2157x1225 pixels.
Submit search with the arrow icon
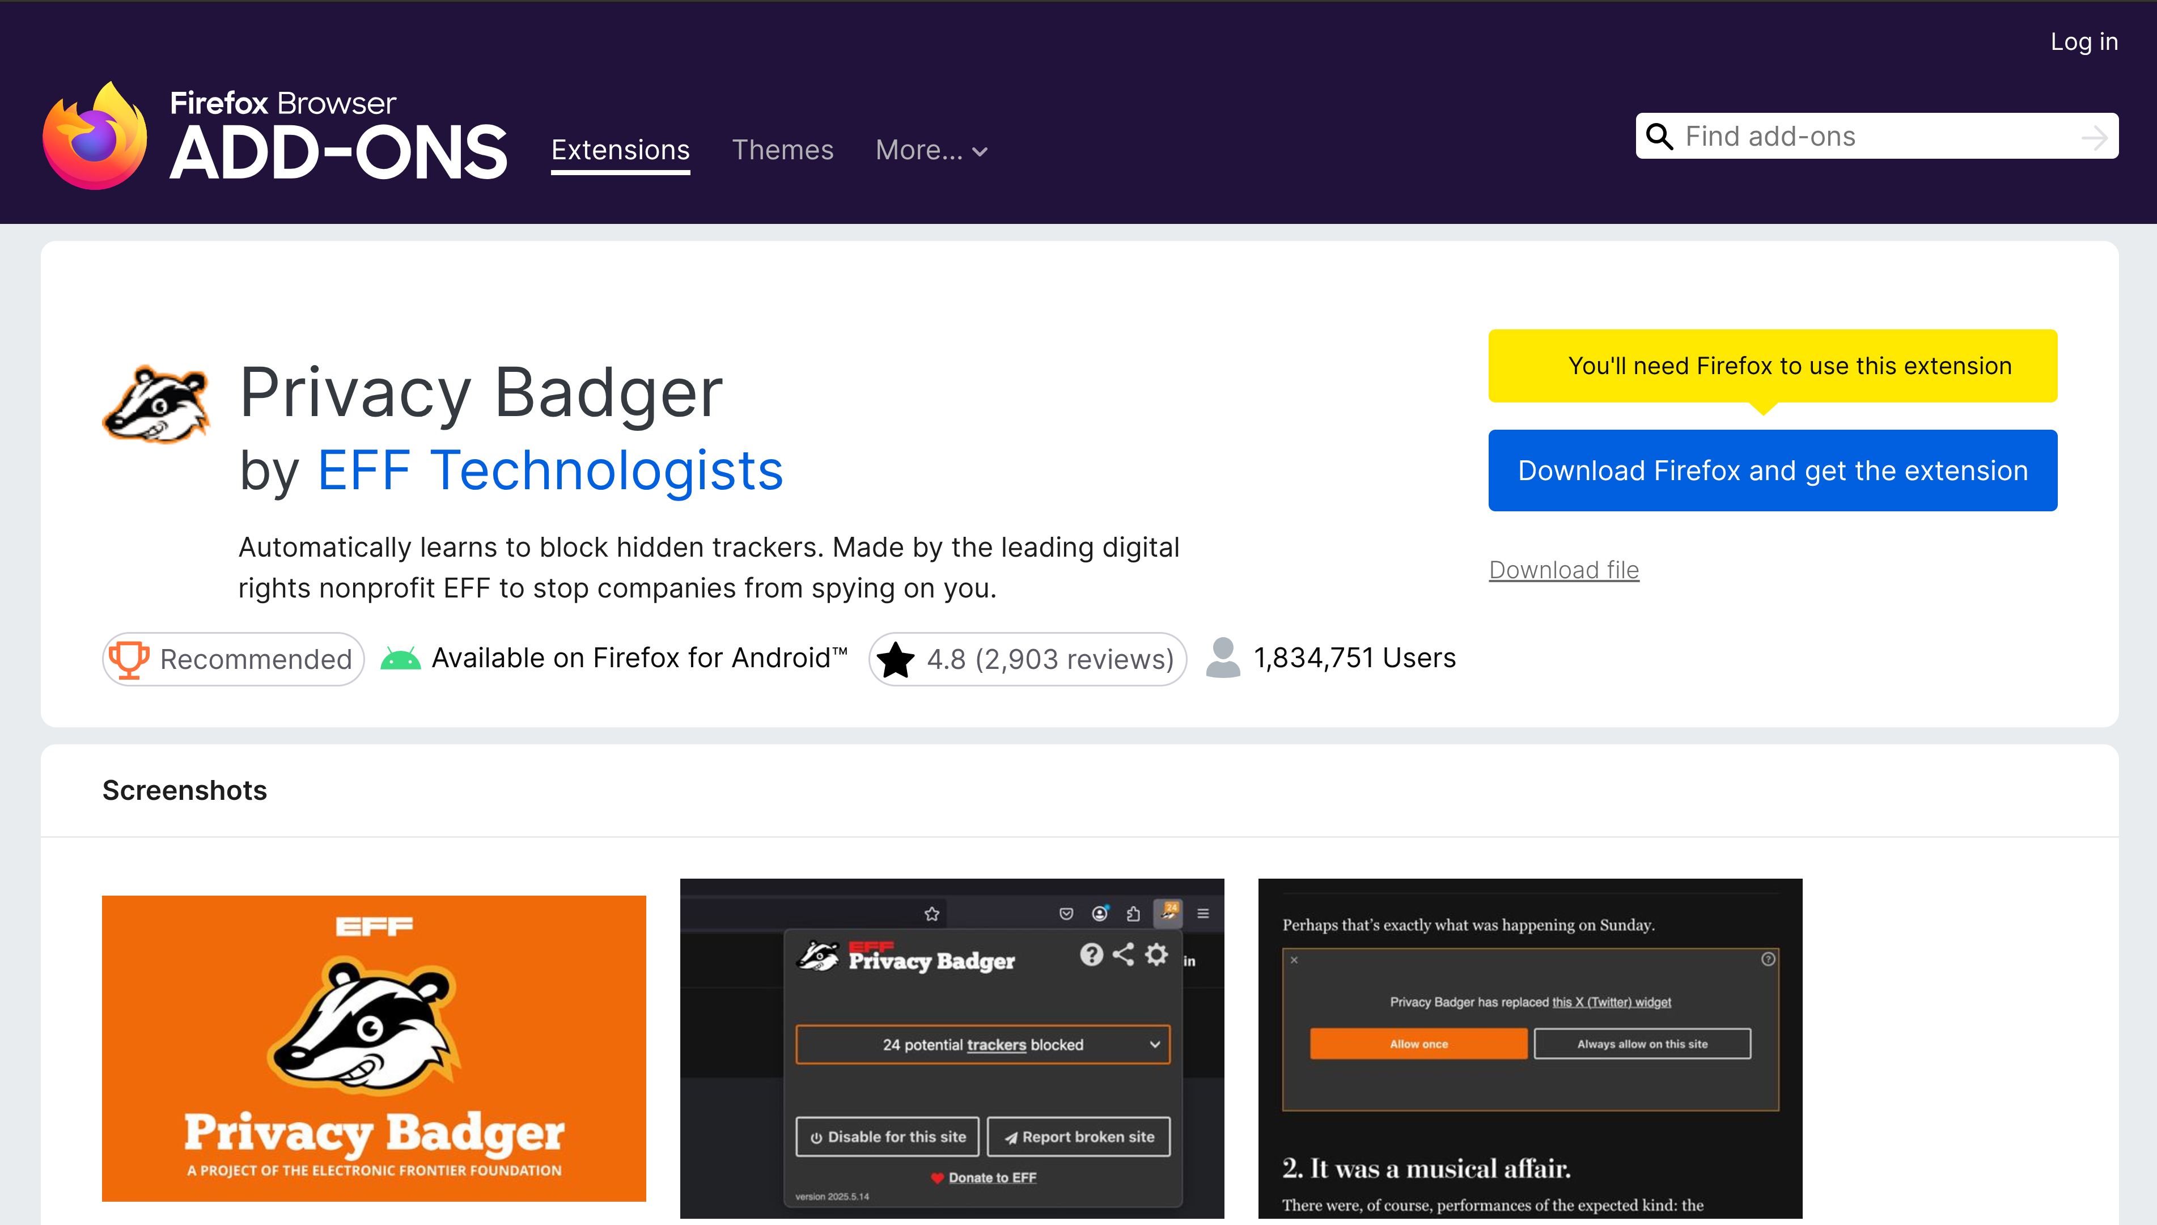point(2094,136)
